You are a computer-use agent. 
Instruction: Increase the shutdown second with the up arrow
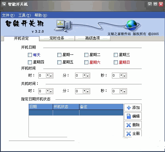[x=121, y=91]
